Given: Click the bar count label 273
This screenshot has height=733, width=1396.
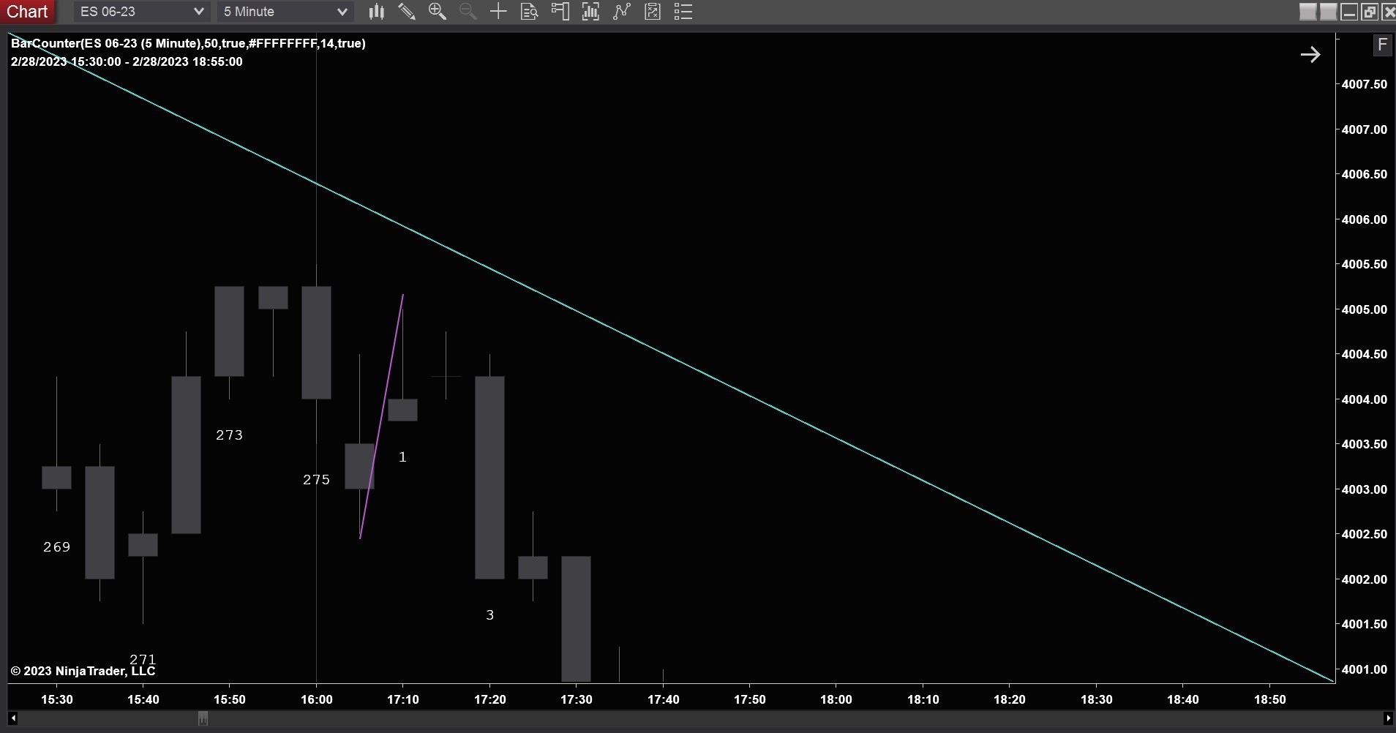Looking at the screenshot, I should [x=229, y=435].
